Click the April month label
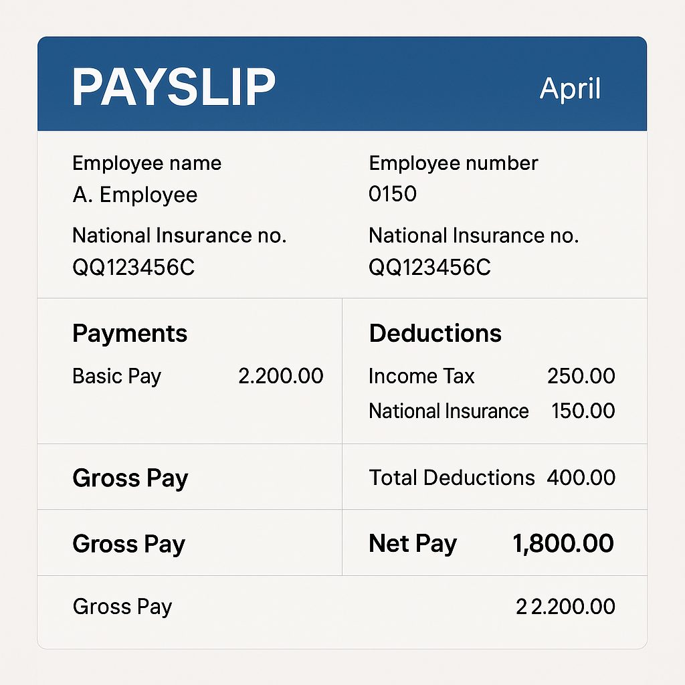 [570, 89]
